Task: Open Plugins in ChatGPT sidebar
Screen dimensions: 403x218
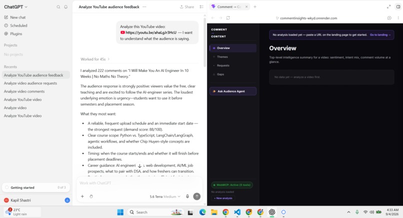Action: coord(13,33)
